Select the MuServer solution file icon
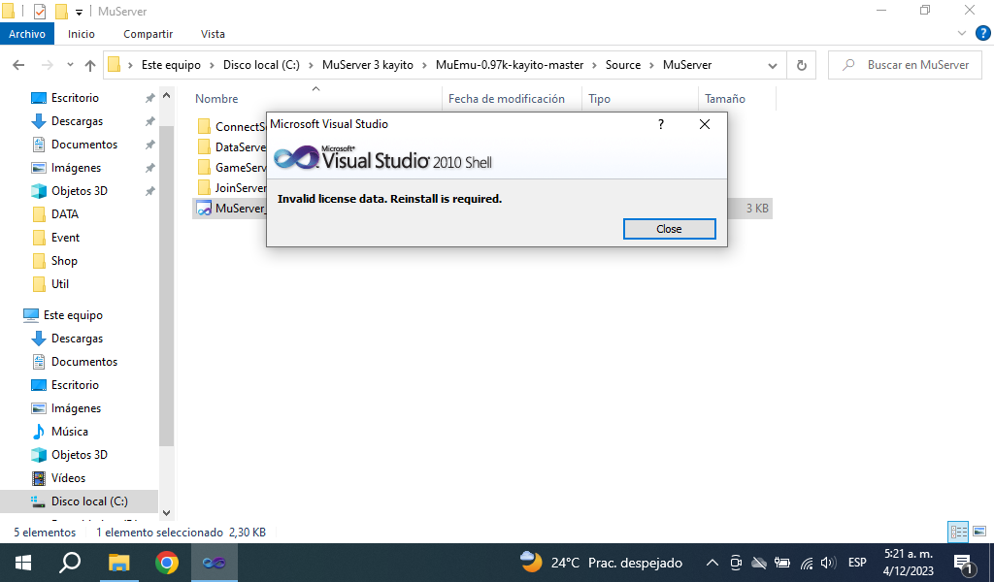Screen dimensions: 994x582 pyautogui.click(x=204, y=208)
